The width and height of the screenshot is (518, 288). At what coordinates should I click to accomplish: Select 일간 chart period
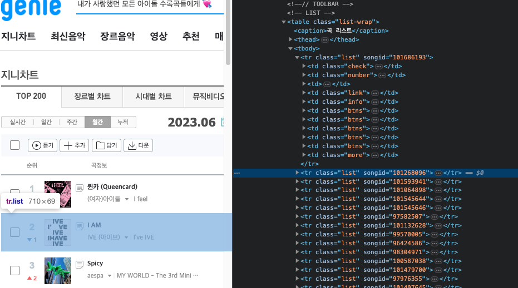point(46,122)
